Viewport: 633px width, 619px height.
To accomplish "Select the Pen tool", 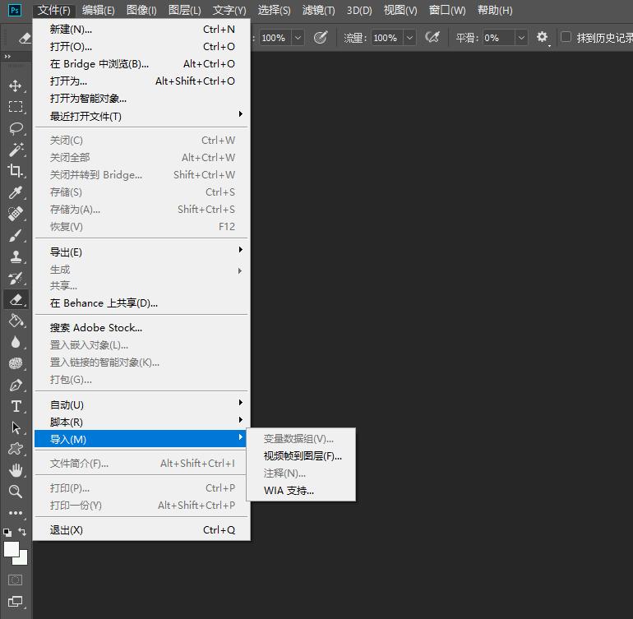I will (x=15, y=385).
